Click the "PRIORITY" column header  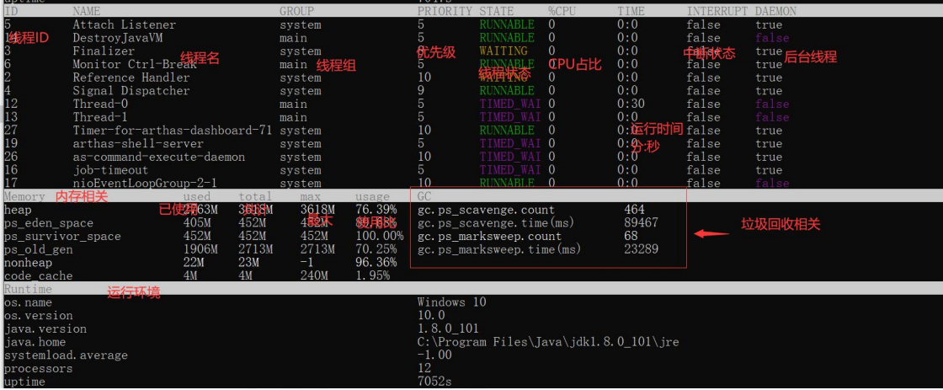[445, 11]
